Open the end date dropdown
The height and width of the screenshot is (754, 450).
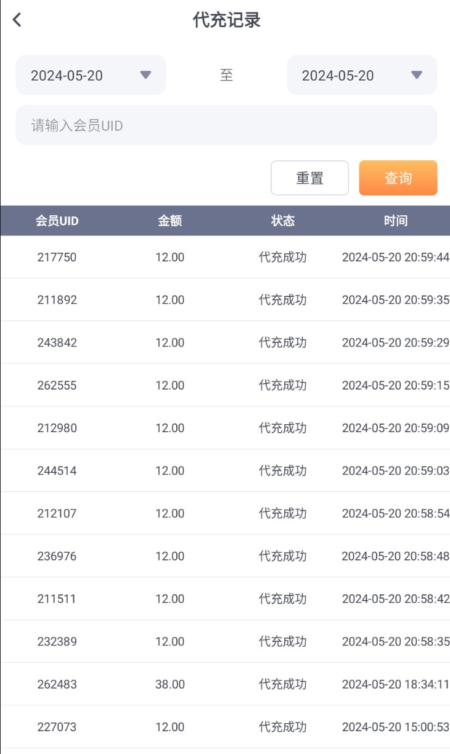[x=362, y=75]
